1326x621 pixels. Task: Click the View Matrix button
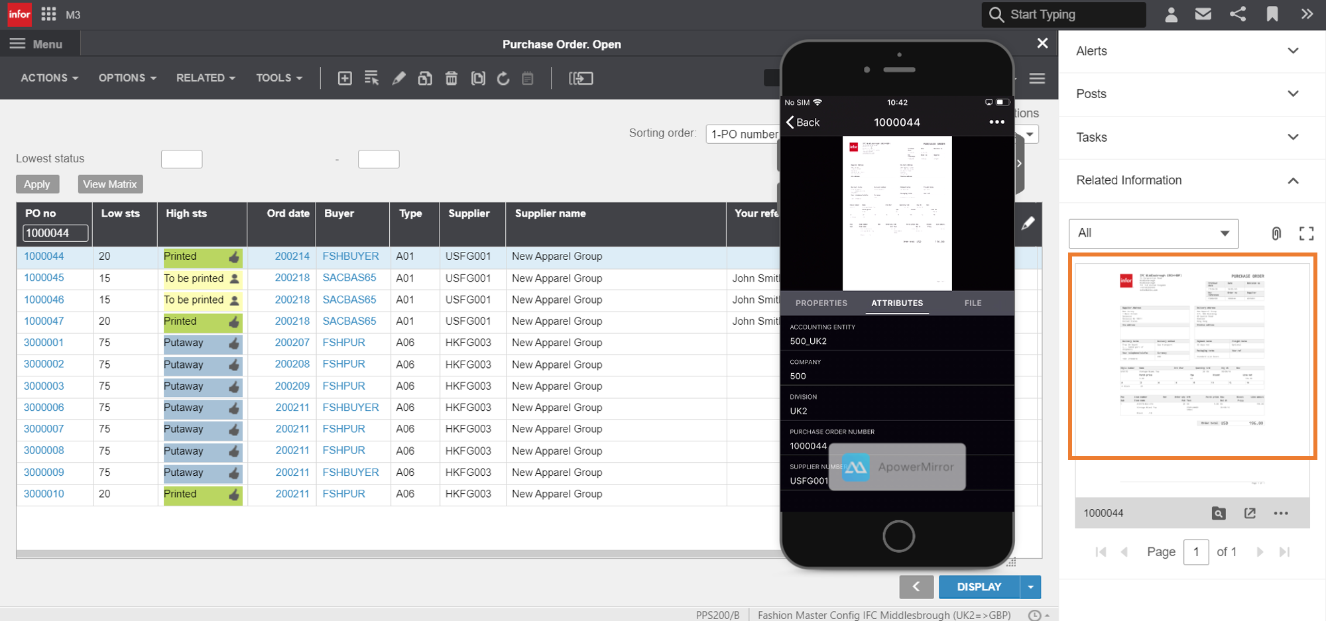click(110, 184)
